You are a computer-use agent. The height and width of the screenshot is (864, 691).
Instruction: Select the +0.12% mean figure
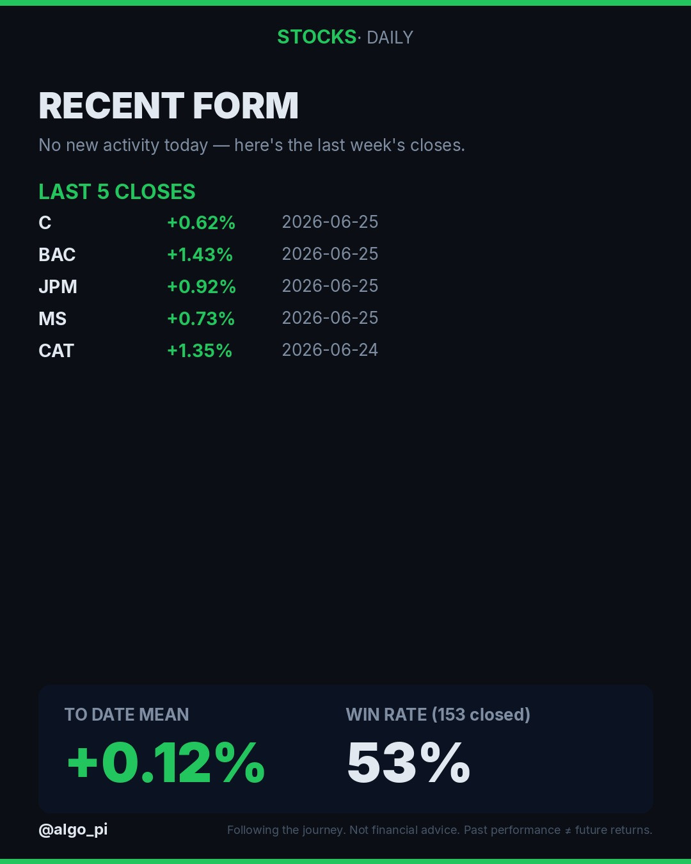[x=166, y=762]
